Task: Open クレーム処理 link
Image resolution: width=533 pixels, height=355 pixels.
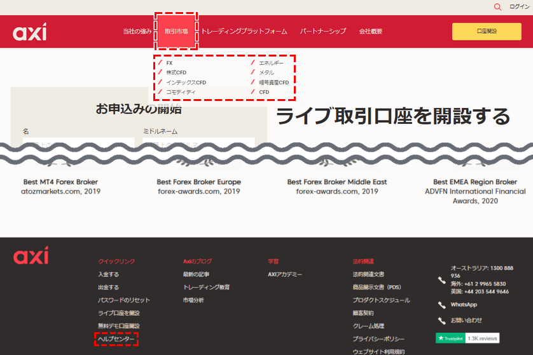Action: pyautogui.click(x=368, y=326)
